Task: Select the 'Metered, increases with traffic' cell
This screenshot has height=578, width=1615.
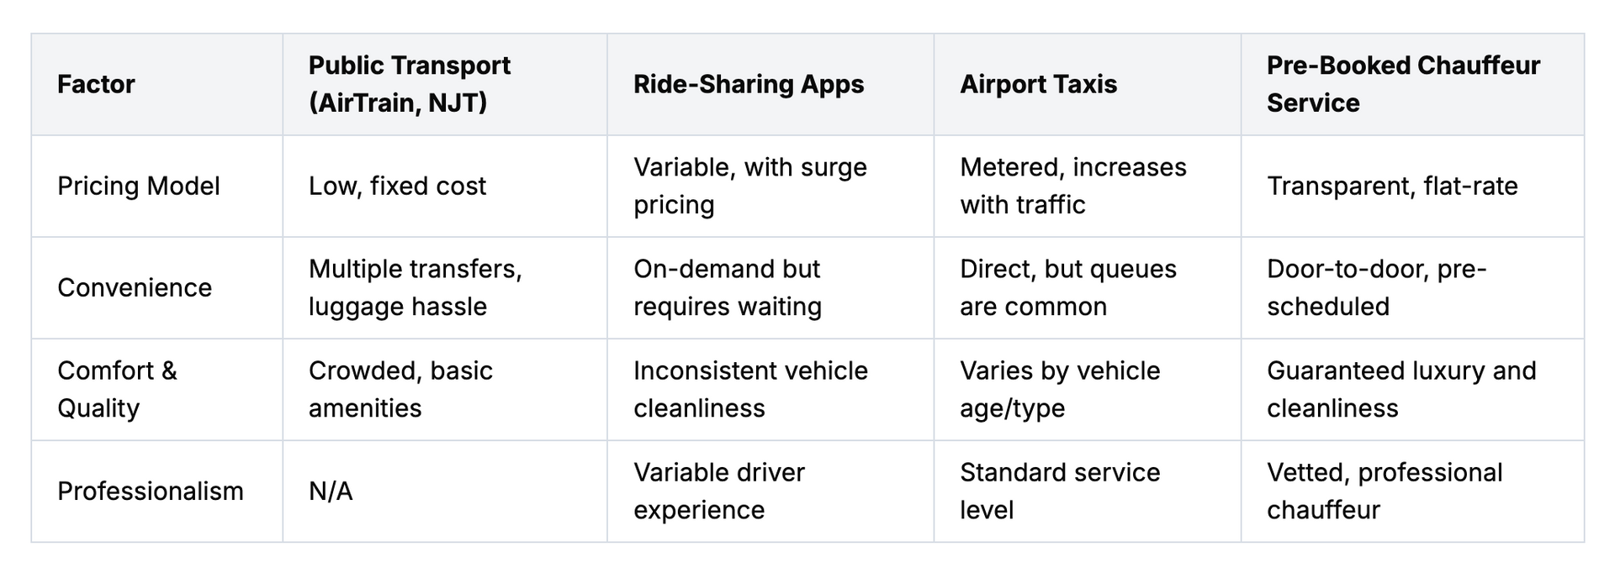Action: pyautogui.click(x=1088, y=187)
